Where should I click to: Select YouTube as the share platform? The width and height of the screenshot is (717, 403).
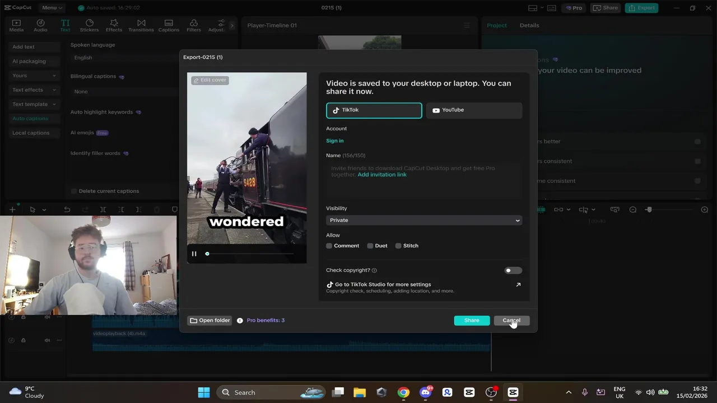point(474,110)
